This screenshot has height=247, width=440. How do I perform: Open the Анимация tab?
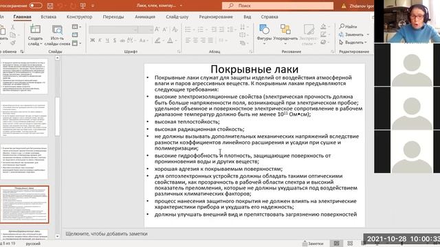coord(145,16)
